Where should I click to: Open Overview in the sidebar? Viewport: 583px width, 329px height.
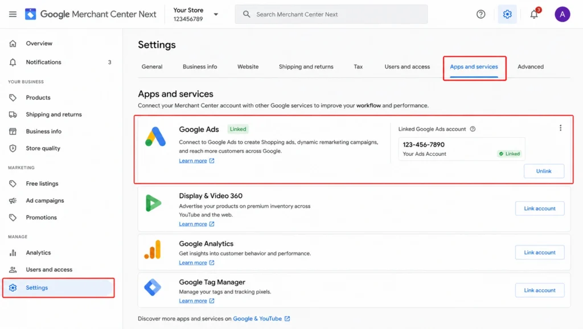[x=39, y=43]
